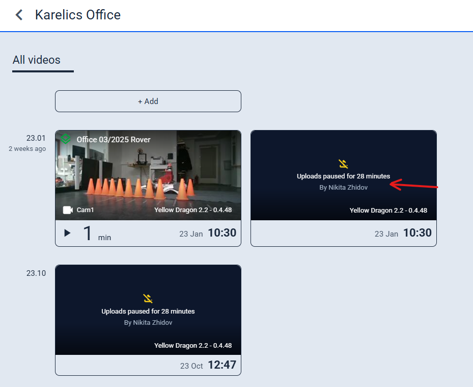Viewport: 473px width, 387px height.
Task: Click the Office 03/2025 Rover title text
Action: (114, 139)
